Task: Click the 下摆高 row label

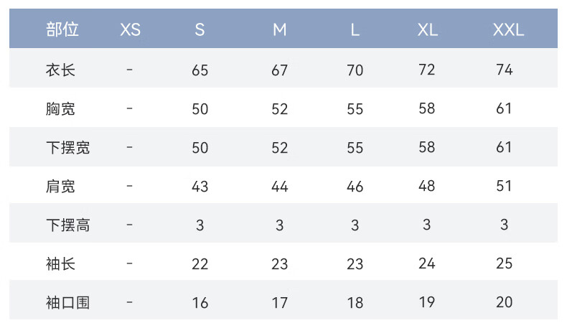Action: pyautogui.click(x=67, y=225)
